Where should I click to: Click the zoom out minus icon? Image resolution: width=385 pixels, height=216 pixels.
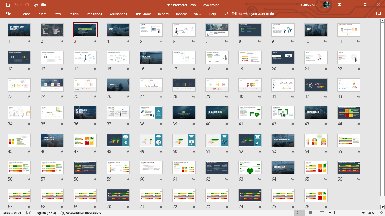pos(331,213)
